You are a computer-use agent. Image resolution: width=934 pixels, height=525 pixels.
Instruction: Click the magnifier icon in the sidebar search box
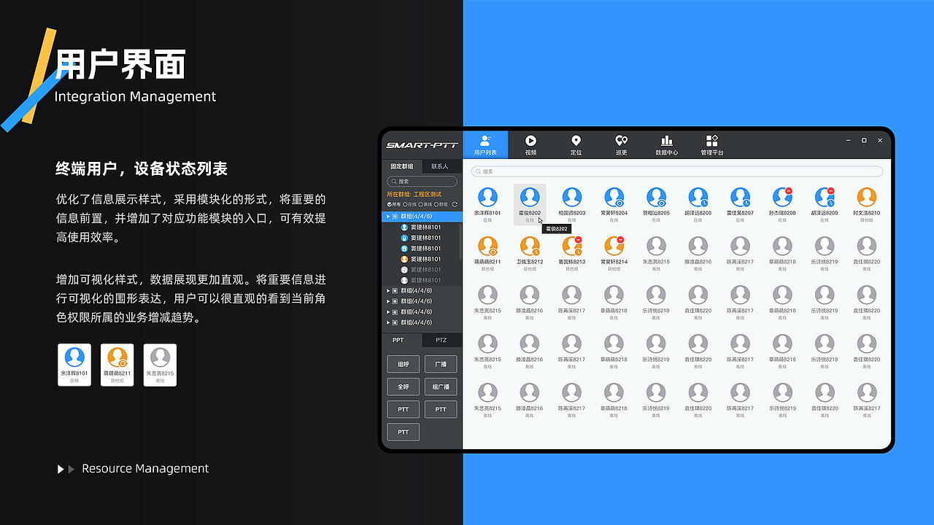tap(394, 180)
